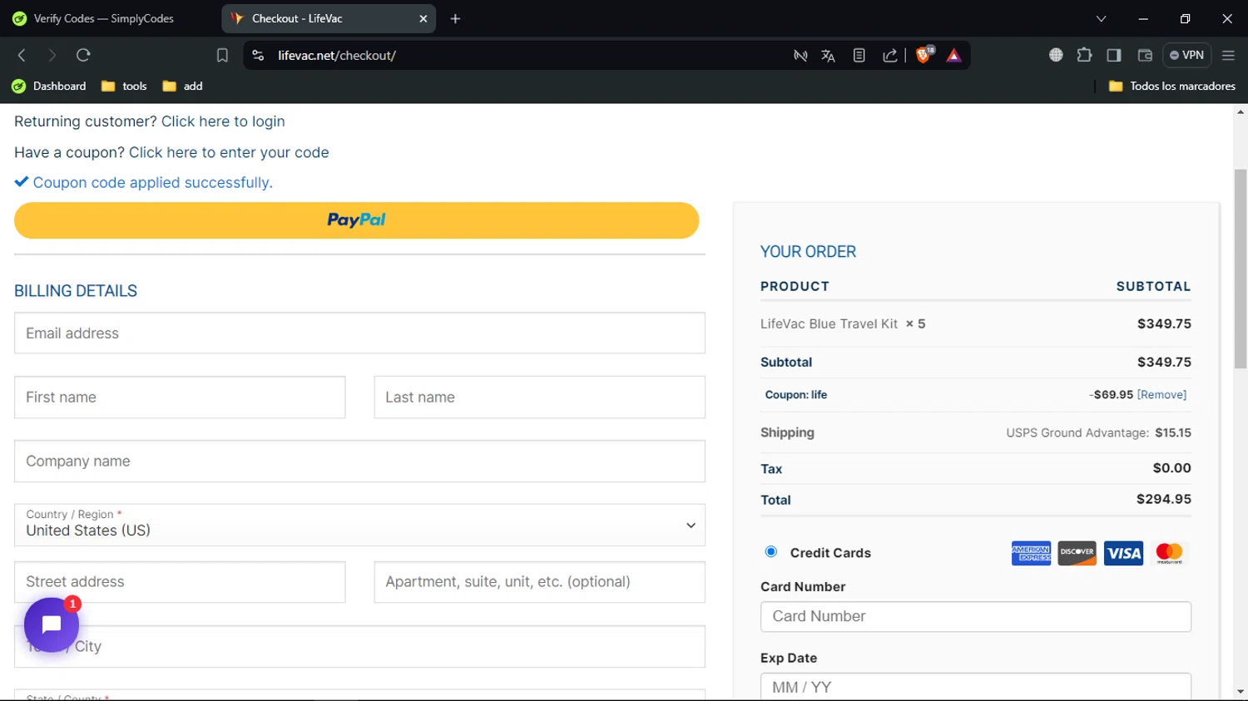Screen dimensions: 1248x701
Task: Open reader mode icon in address bar
Action: pyautogui.click(x=859, y=56)
